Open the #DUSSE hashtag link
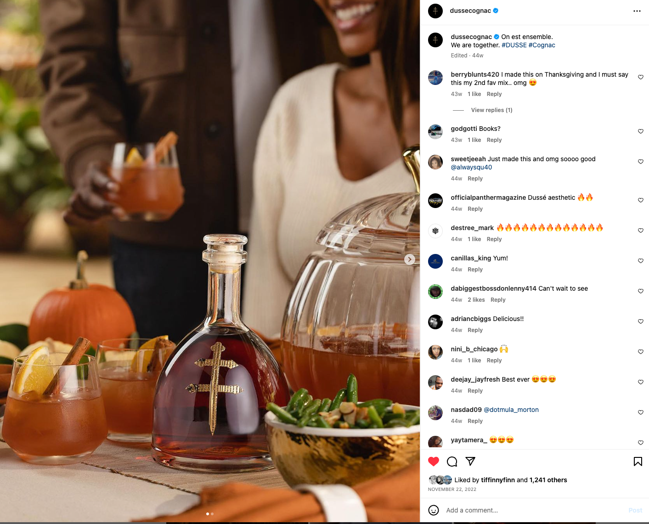Viewport: 649px width, 524px height. pos(514,45)
